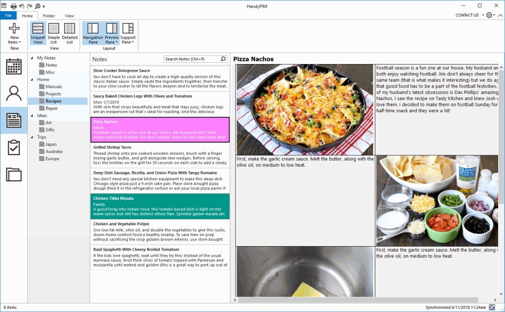Collapse the Trips tree group

[32, 137]
